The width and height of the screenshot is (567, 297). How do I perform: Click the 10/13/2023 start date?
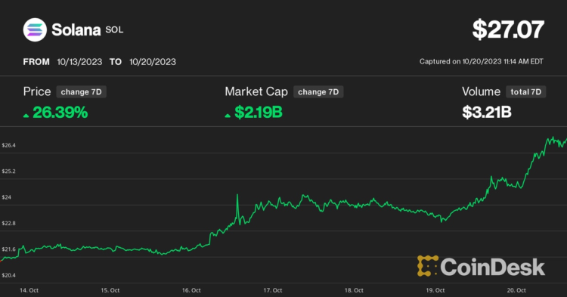click(79, 62)
